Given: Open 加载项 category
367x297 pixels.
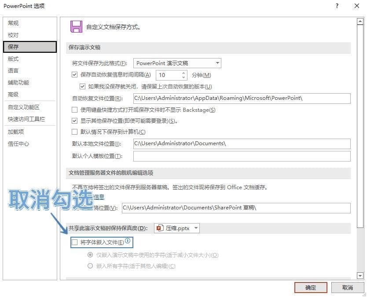Looking at the screenshot, I should 30,132.
